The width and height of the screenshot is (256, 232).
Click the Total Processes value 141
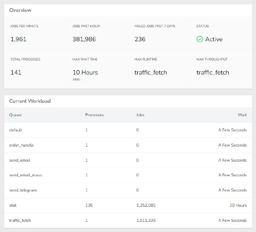pos(16,72)
